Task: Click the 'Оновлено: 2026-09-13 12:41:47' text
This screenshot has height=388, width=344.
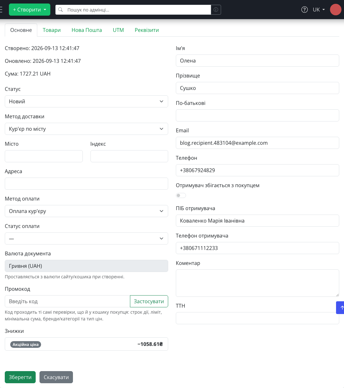Action: pyautogui.click(x=43, y=61)
